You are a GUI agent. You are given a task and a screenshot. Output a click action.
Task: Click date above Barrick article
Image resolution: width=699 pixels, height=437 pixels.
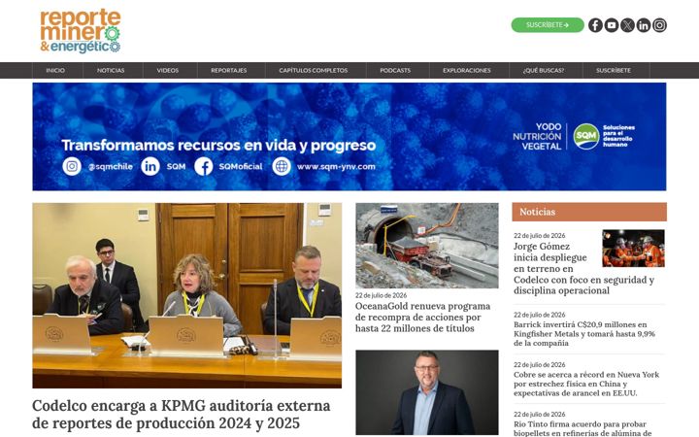[x=540, y=315]
